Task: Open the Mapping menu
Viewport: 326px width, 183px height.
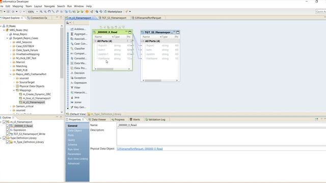Action: click(x=18, y=6)
